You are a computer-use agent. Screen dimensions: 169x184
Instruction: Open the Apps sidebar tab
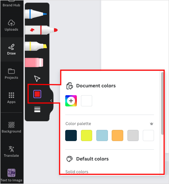point(11,98)
